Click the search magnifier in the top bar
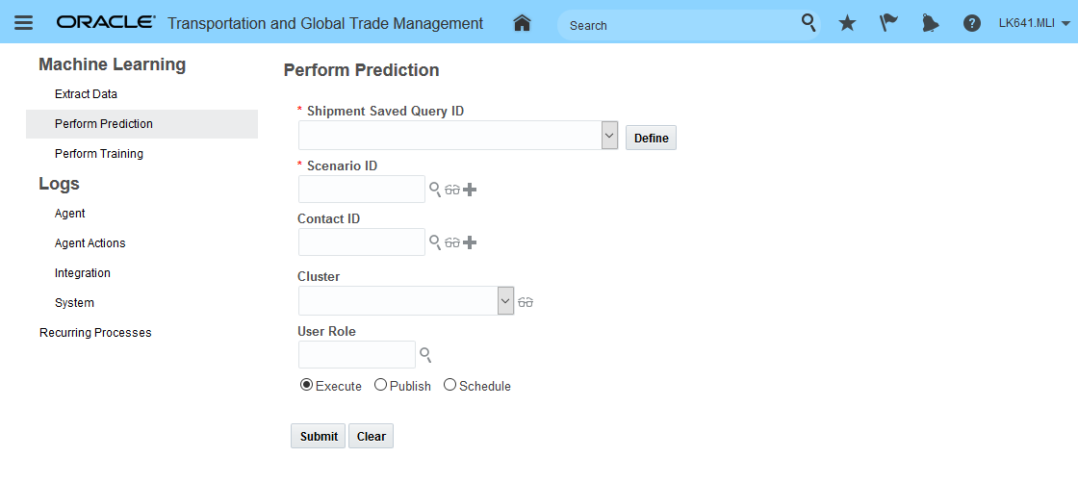The height and width of the screenshot is (483, 1078). [809, 22]
